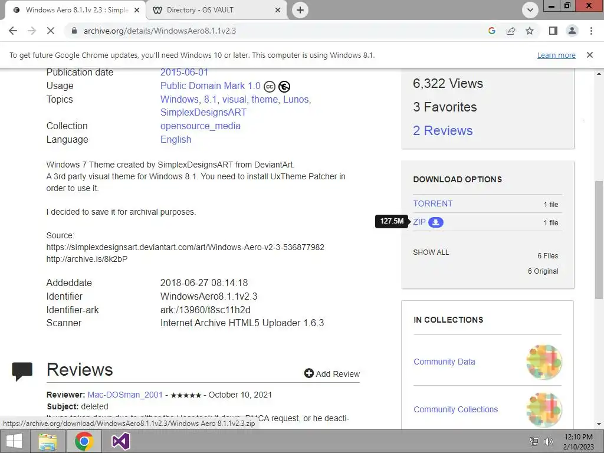
Task: Click the Community Data thumbnail image
Action: click(544, 362)
